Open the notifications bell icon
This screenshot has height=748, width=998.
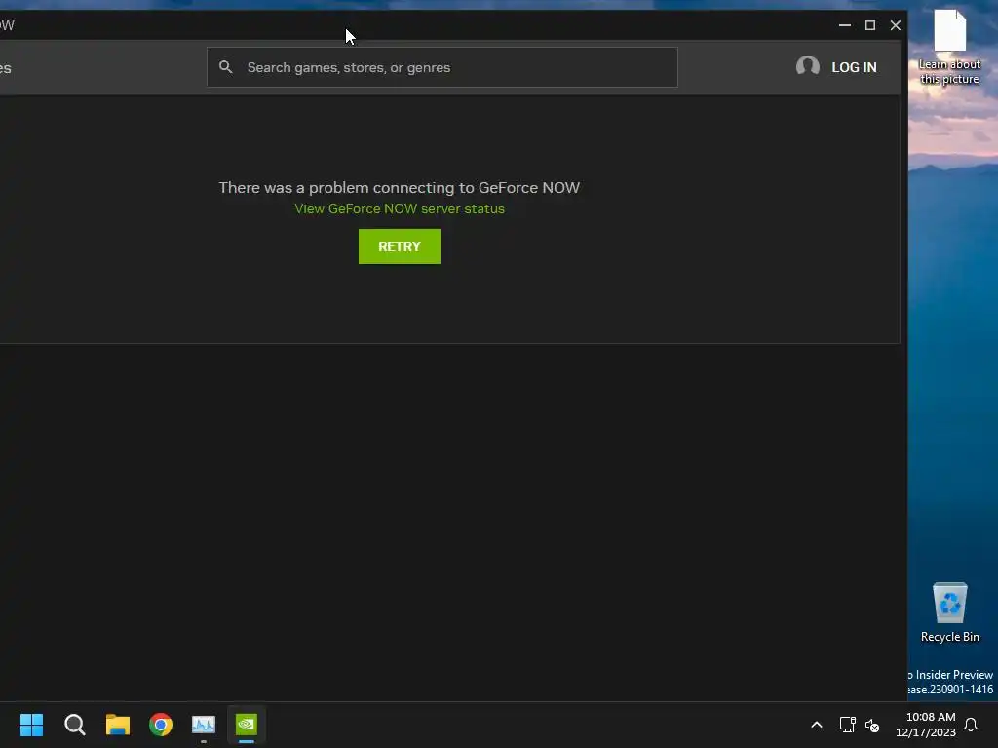click(x=971, y=725)
